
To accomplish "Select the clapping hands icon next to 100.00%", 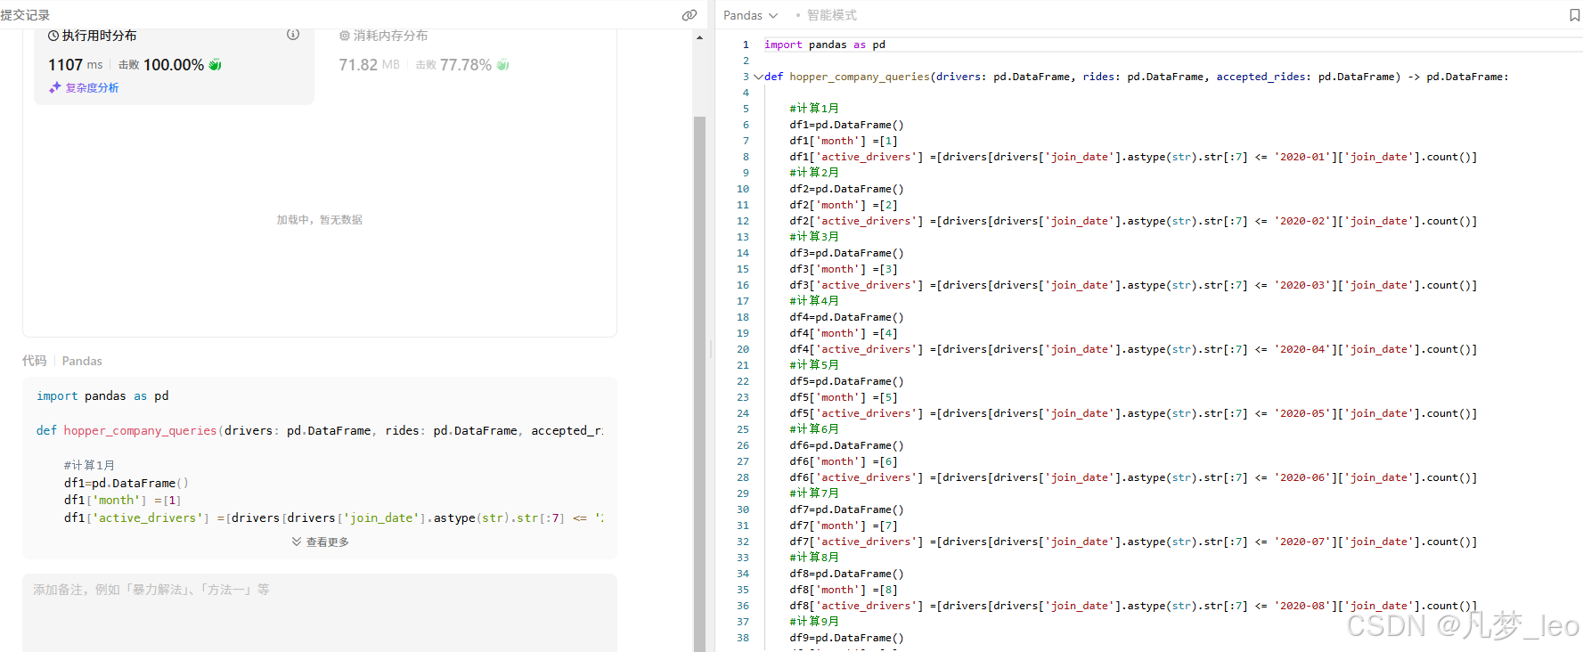I will click(x=215, y=65).
